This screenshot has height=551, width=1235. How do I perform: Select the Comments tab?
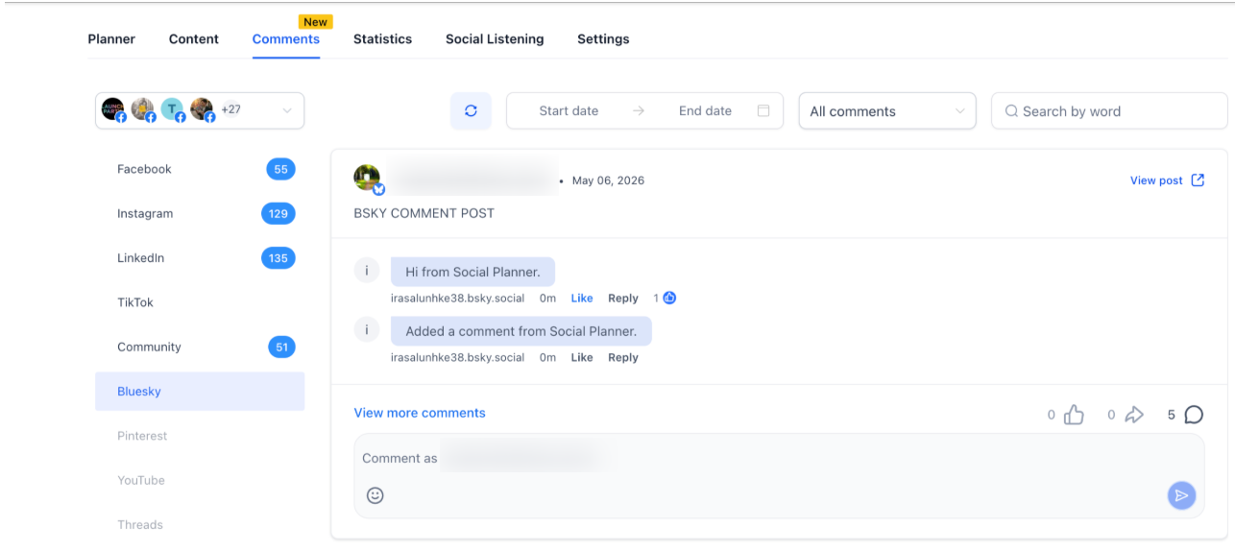[286, 39]
